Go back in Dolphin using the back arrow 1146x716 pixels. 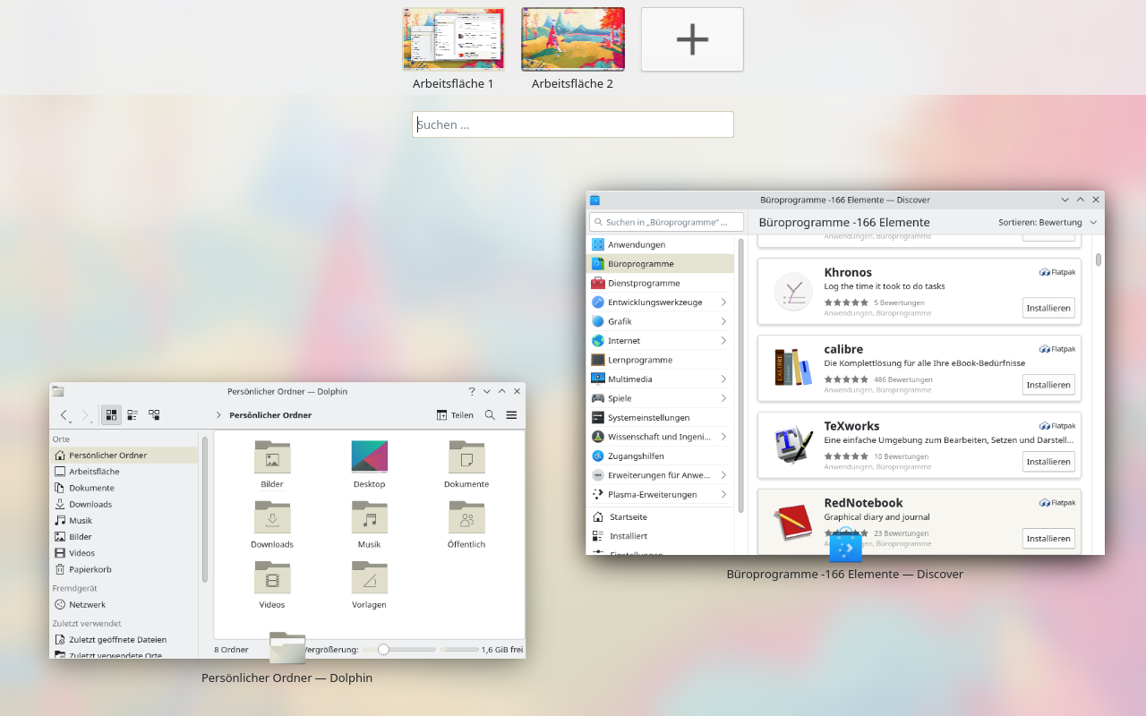pos(64,415)
